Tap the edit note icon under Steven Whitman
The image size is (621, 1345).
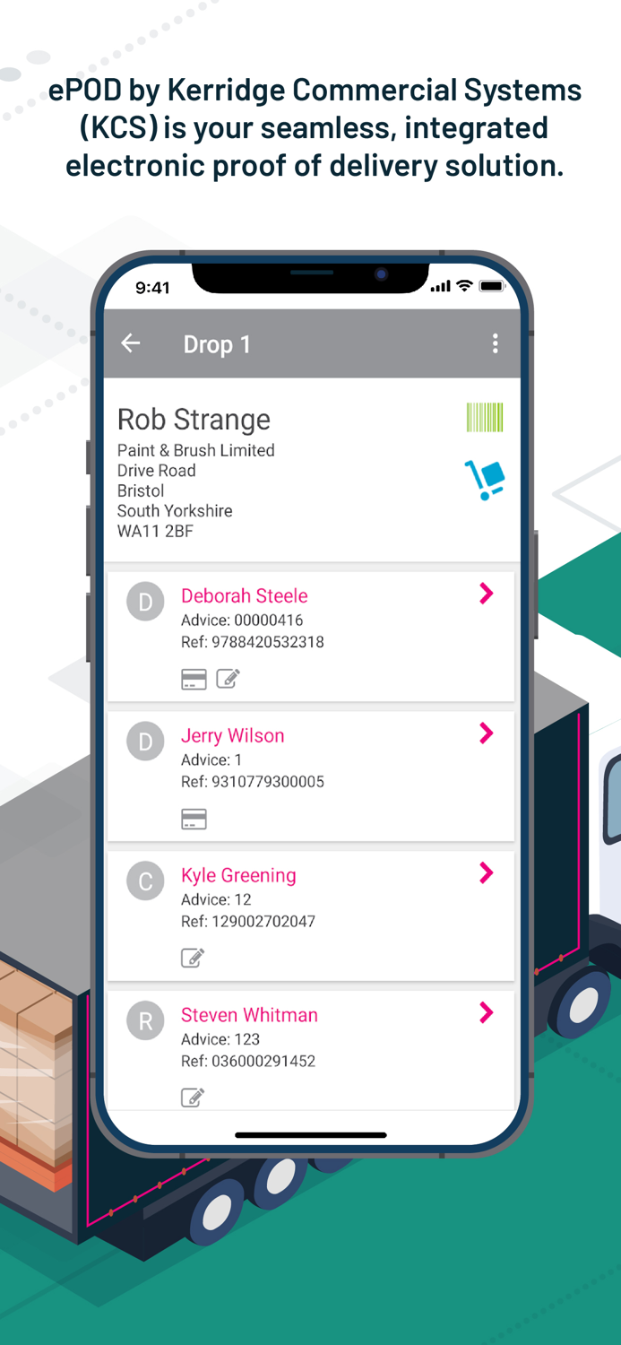click(x=193, y=1097)
